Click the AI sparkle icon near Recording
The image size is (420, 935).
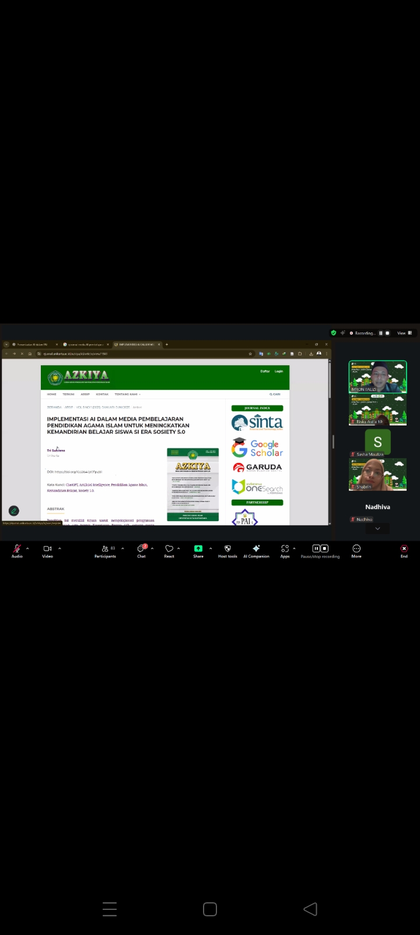point(342,333)
